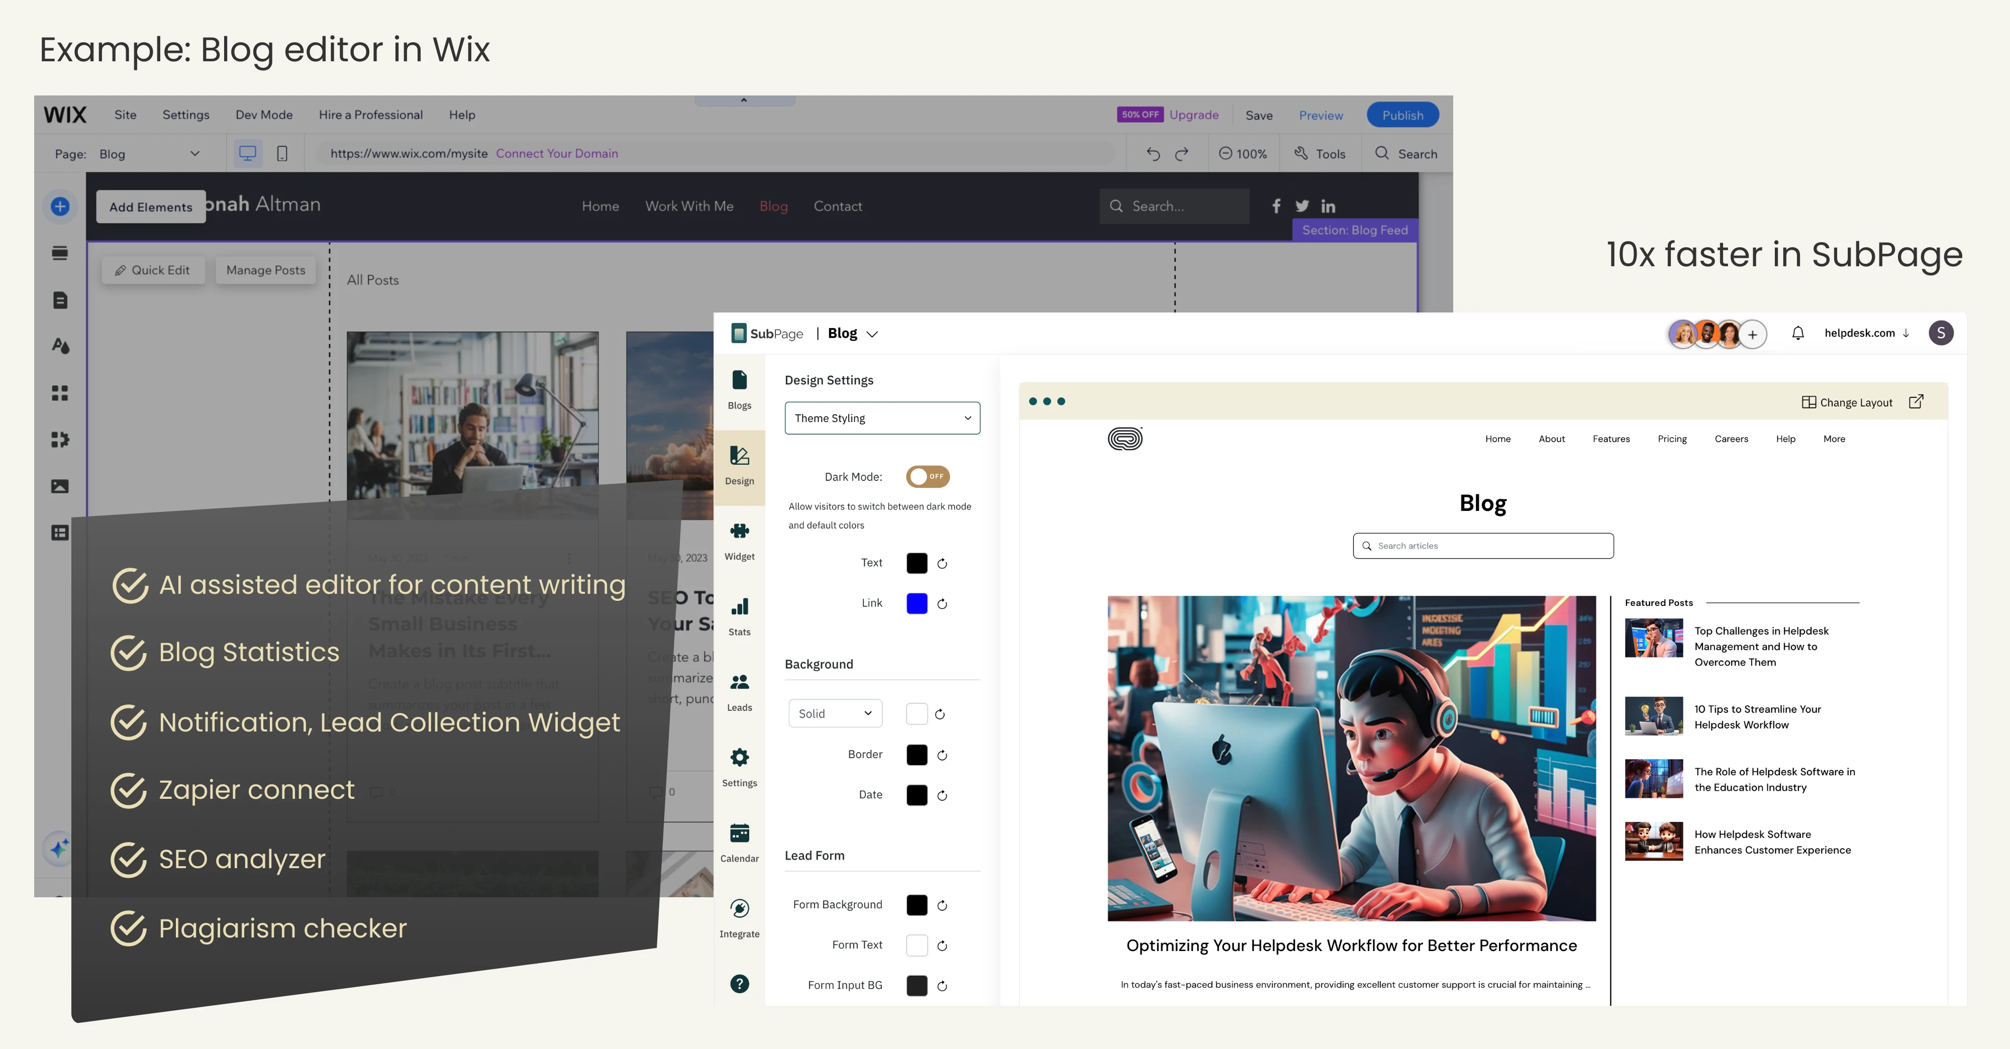2010x1049 pixels.
Task: Open the user avatar S menu
Action: coord(1941,333)
